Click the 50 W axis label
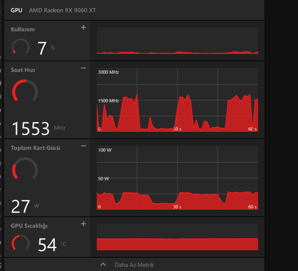Viewport: 298px width, 271px height. 103,179
